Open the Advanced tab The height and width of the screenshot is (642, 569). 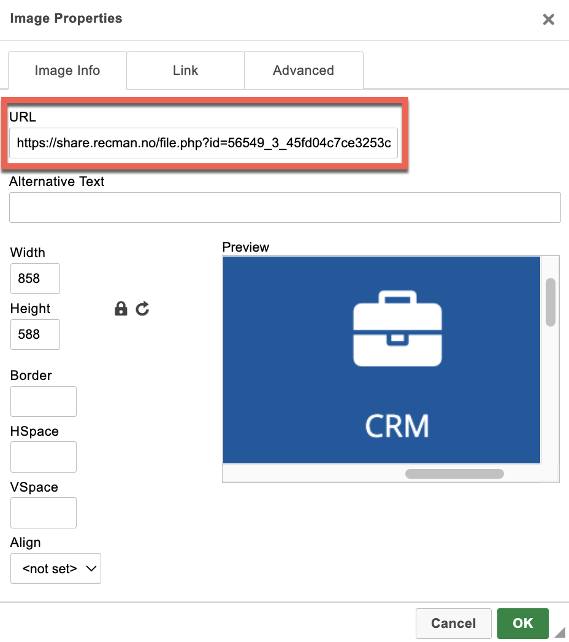click(x=304, y=71)
